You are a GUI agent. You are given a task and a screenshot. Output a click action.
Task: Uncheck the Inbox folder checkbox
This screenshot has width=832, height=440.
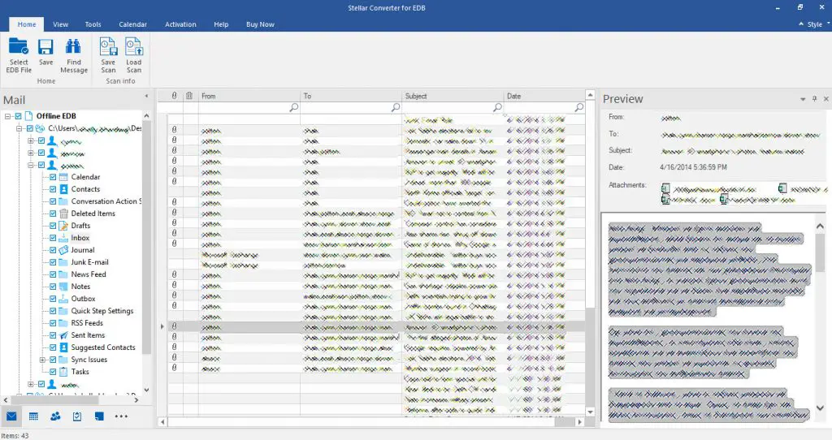pos(53,238)
